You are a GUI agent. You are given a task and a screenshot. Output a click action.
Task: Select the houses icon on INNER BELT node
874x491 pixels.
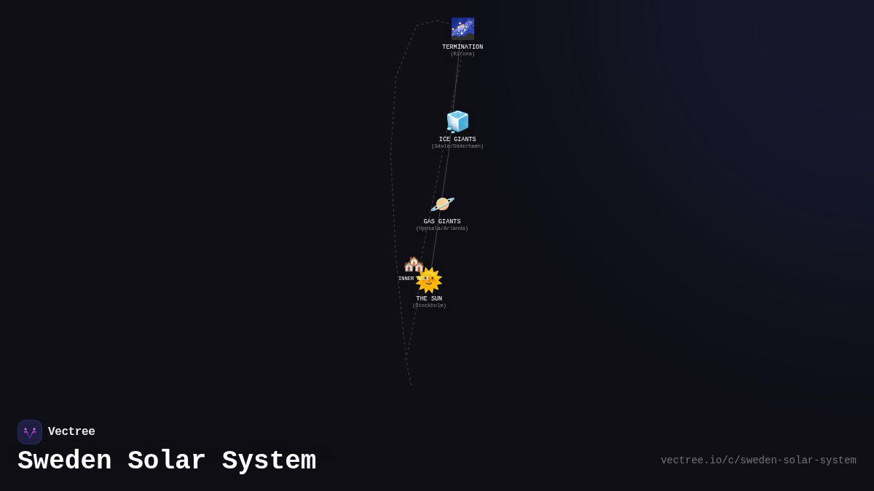[413, 263]
